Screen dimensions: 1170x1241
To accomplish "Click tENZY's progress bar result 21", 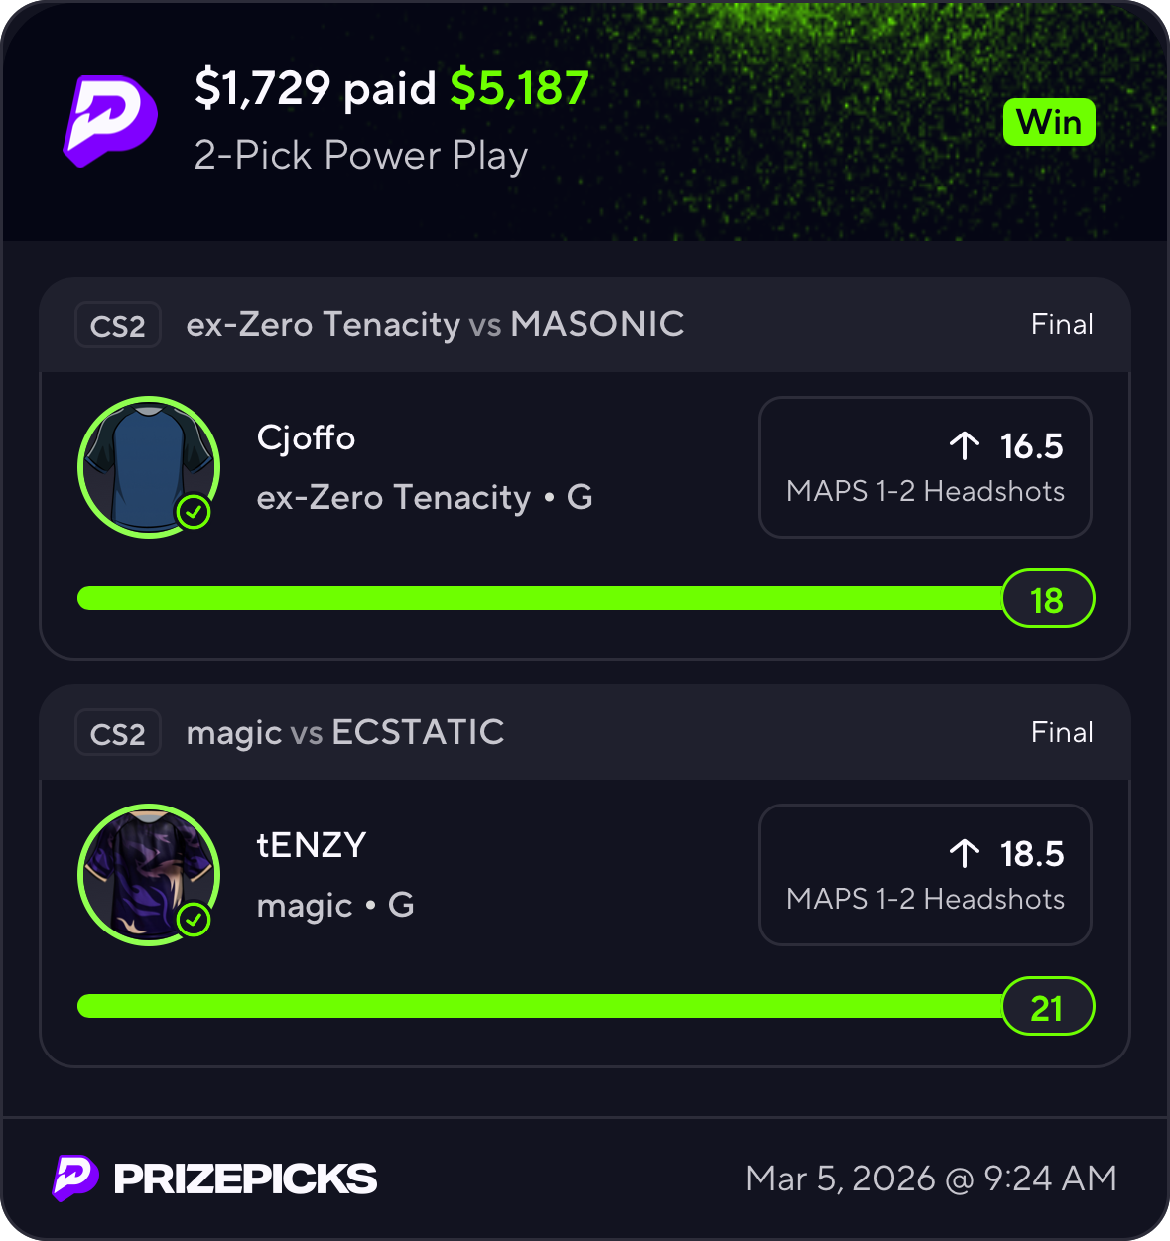I will point(1047,1007).
